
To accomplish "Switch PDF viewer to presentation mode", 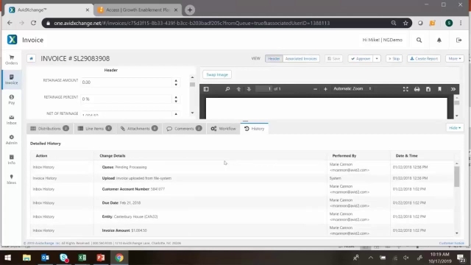I will pyautogui.click(x=406, y=89).
